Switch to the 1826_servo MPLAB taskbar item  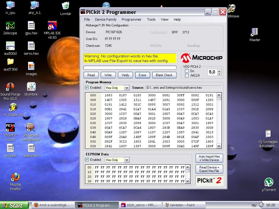[x=140, y=205]
